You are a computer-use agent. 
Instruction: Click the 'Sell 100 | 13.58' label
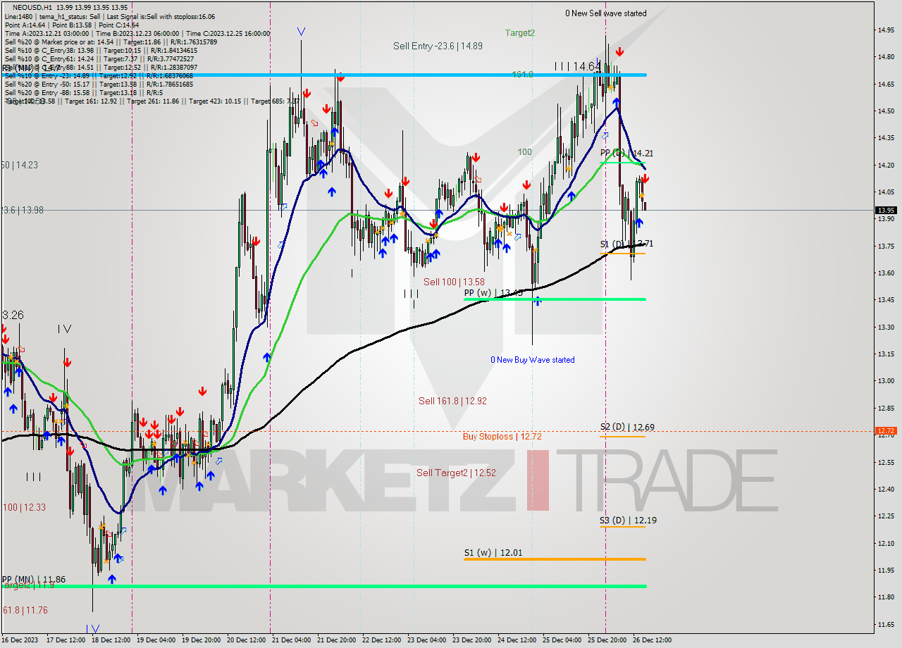tap(454, 282)
